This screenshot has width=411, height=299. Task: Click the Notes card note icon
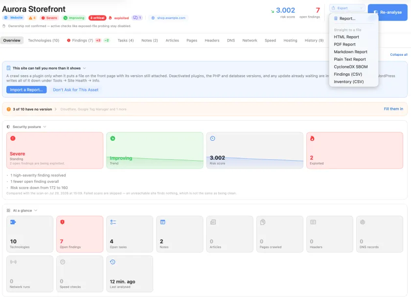click(163, 222)
